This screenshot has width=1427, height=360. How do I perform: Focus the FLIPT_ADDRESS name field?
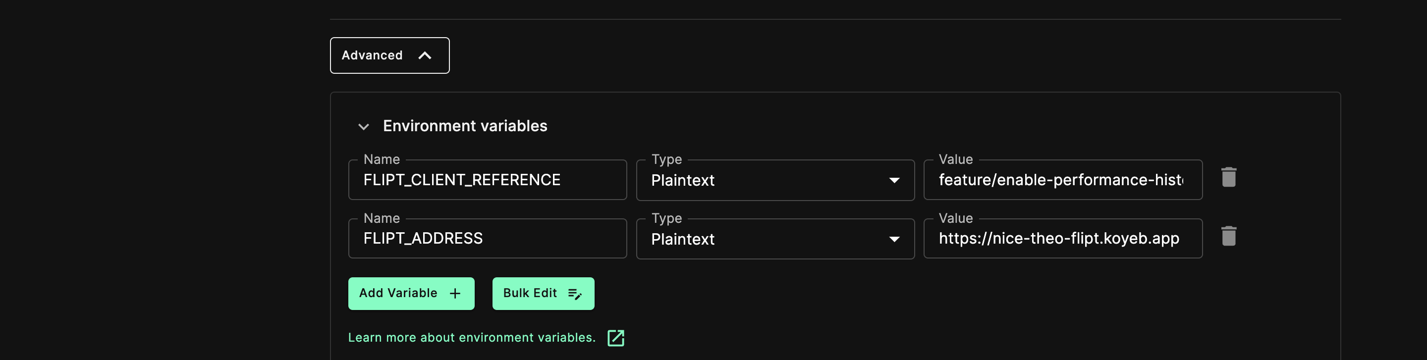coord(487,239)
